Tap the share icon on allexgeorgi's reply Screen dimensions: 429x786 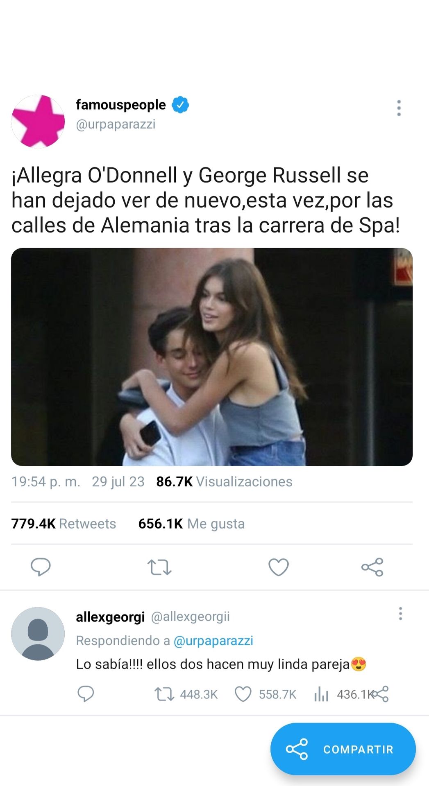380,694
